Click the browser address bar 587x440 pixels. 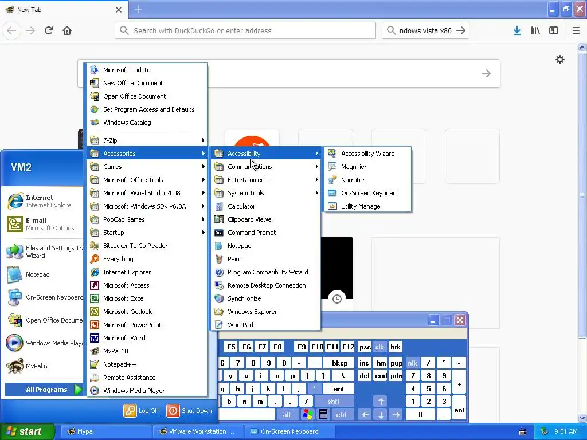245,31
